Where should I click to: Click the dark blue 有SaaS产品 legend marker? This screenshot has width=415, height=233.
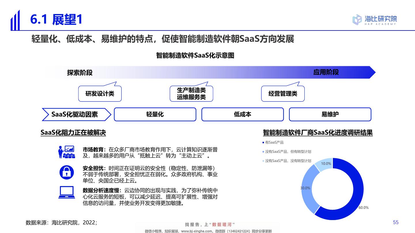point(263,142)
